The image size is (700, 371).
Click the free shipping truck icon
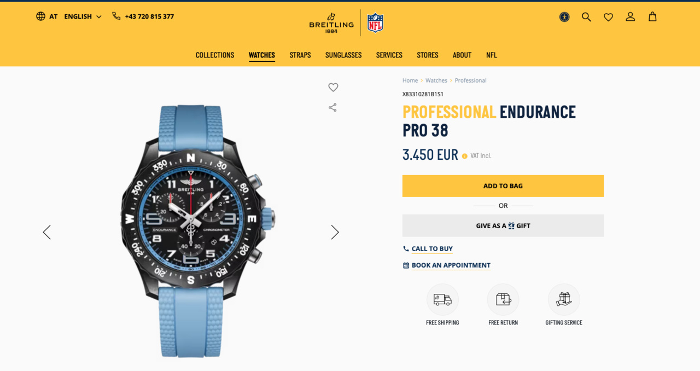point(442,299)
